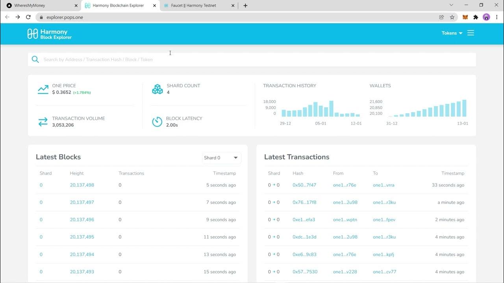Click the transaction volume value 3,053,206
This screenshot has height=283, width=504.
pos(63,125)
